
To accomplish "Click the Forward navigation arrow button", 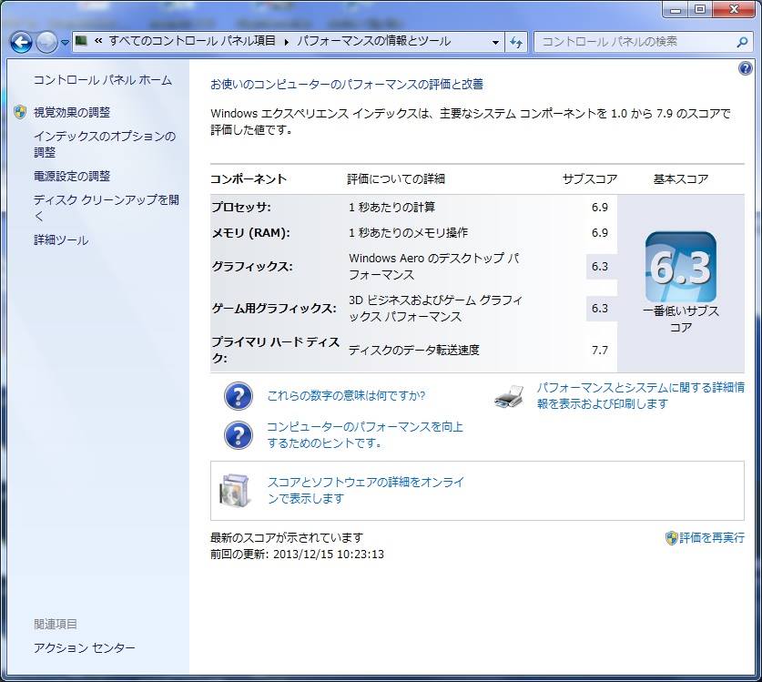I will click(47, 42).
